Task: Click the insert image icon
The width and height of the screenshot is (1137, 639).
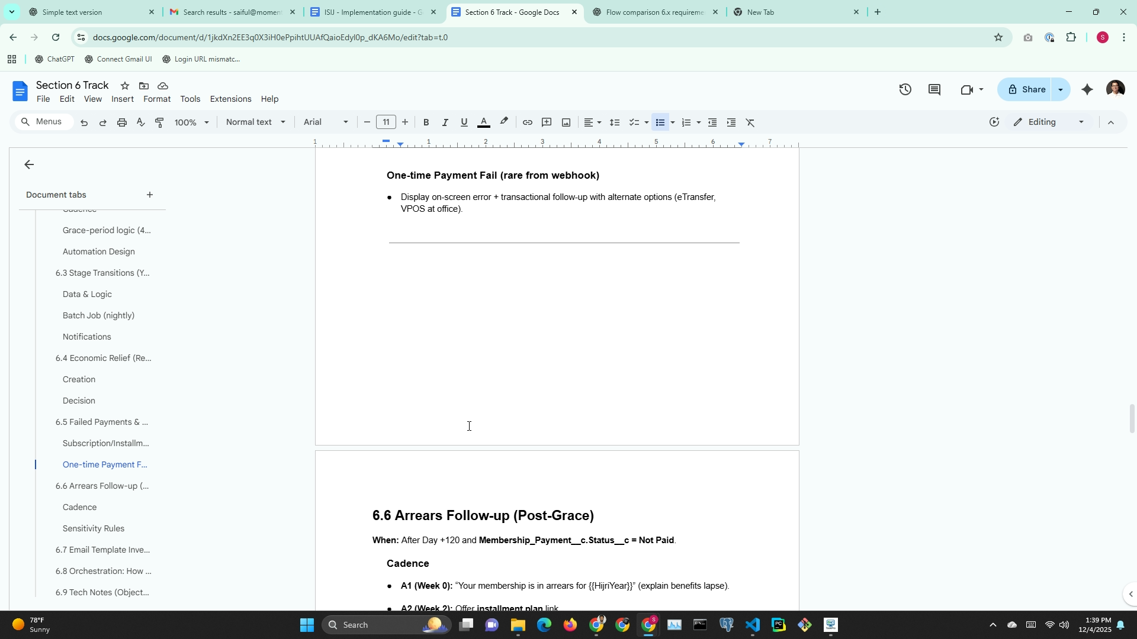Action: (566, 122)
